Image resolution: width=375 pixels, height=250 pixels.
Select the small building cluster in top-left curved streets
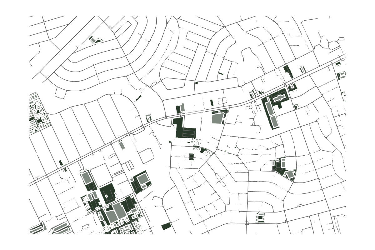pos(95,39)
